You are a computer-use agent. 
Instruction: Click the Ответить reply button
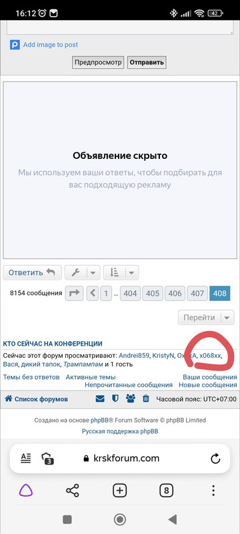point(32,272)
